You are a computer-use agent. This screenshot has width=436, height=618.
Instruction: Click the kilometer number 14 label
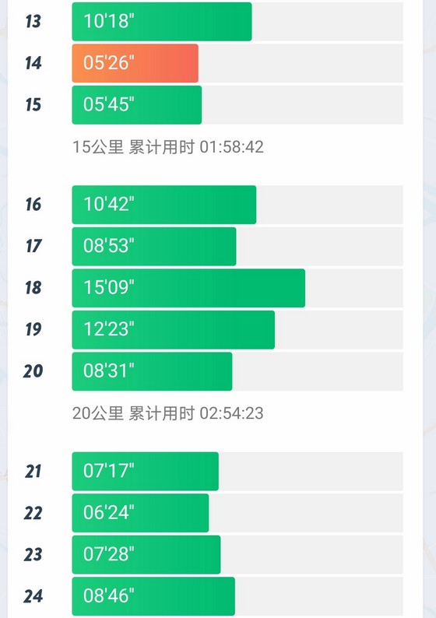33,63
